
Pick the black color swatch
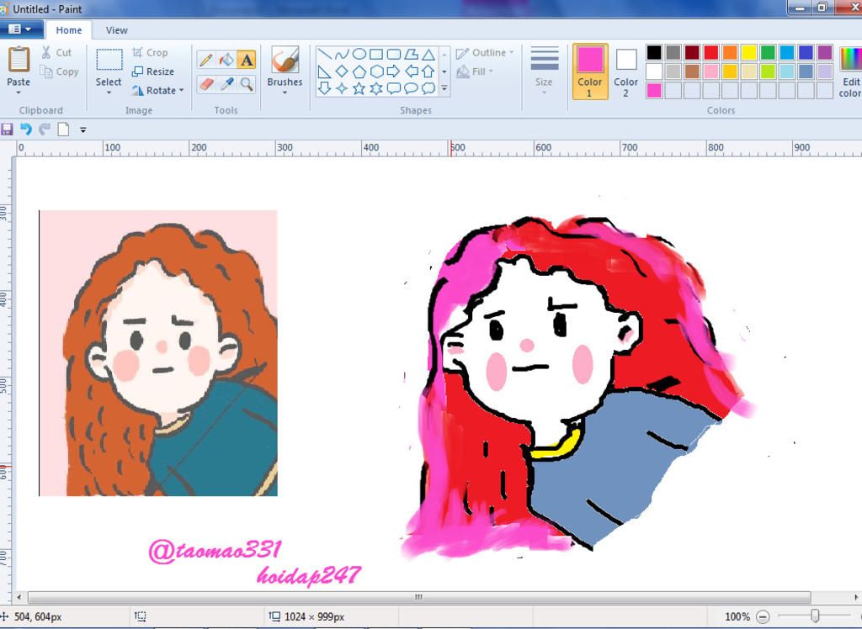654,52
